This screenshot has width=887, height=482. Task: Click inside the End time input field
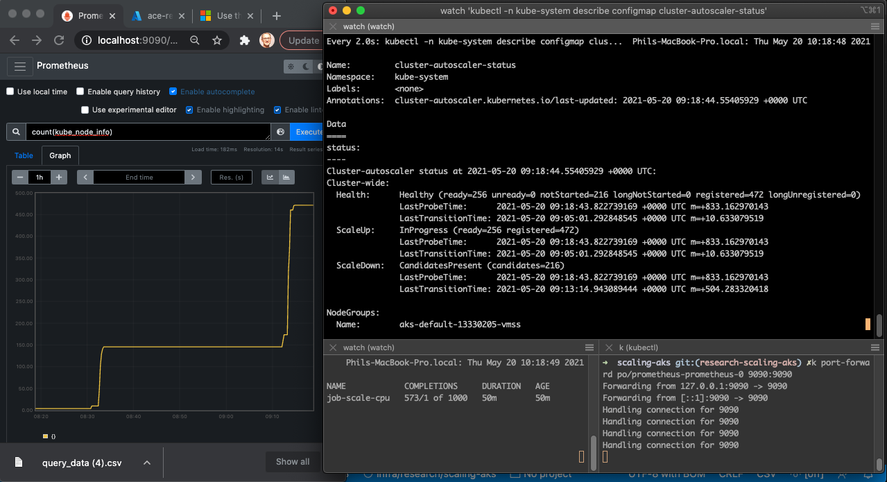[138, 177]
